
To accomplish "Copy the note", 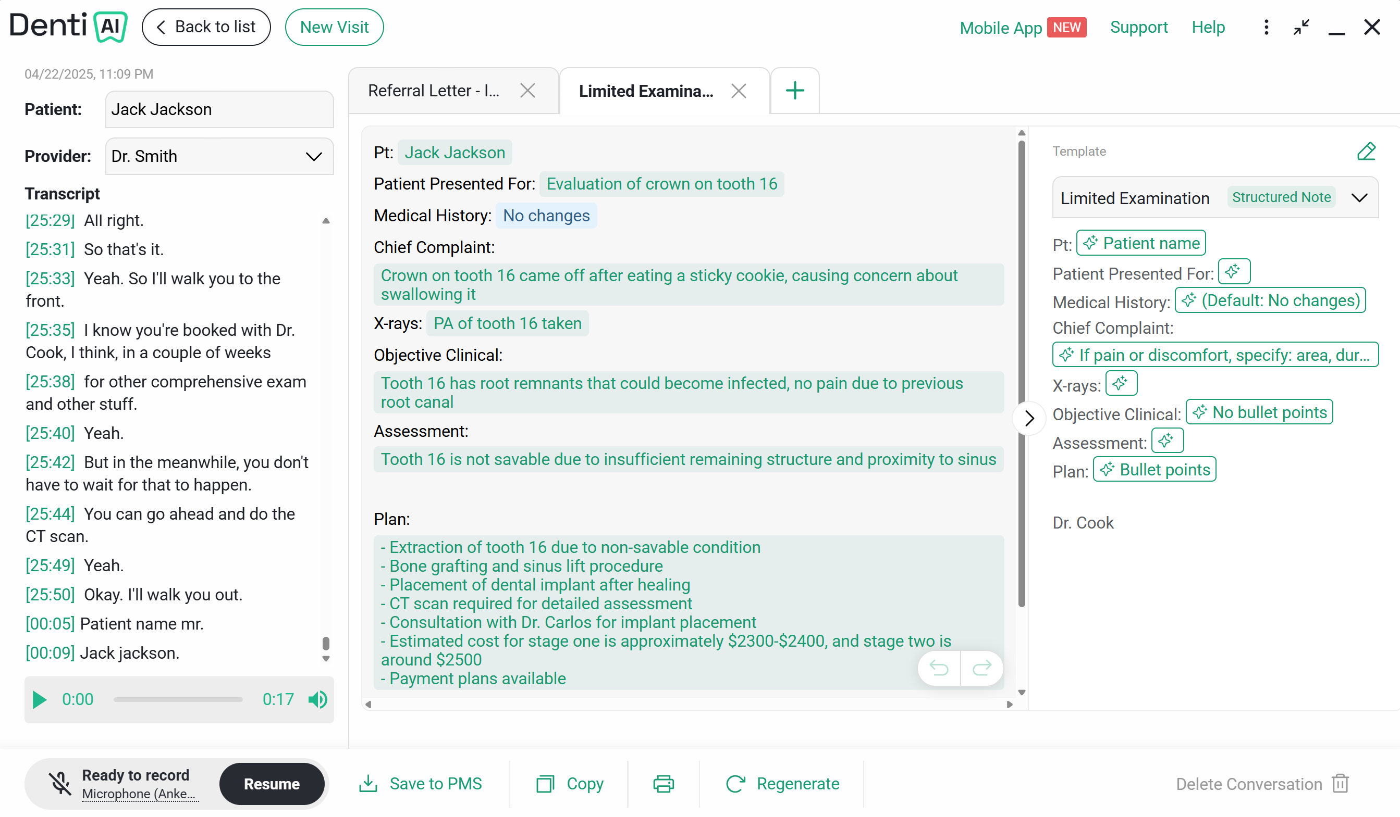I will [570, 783].
